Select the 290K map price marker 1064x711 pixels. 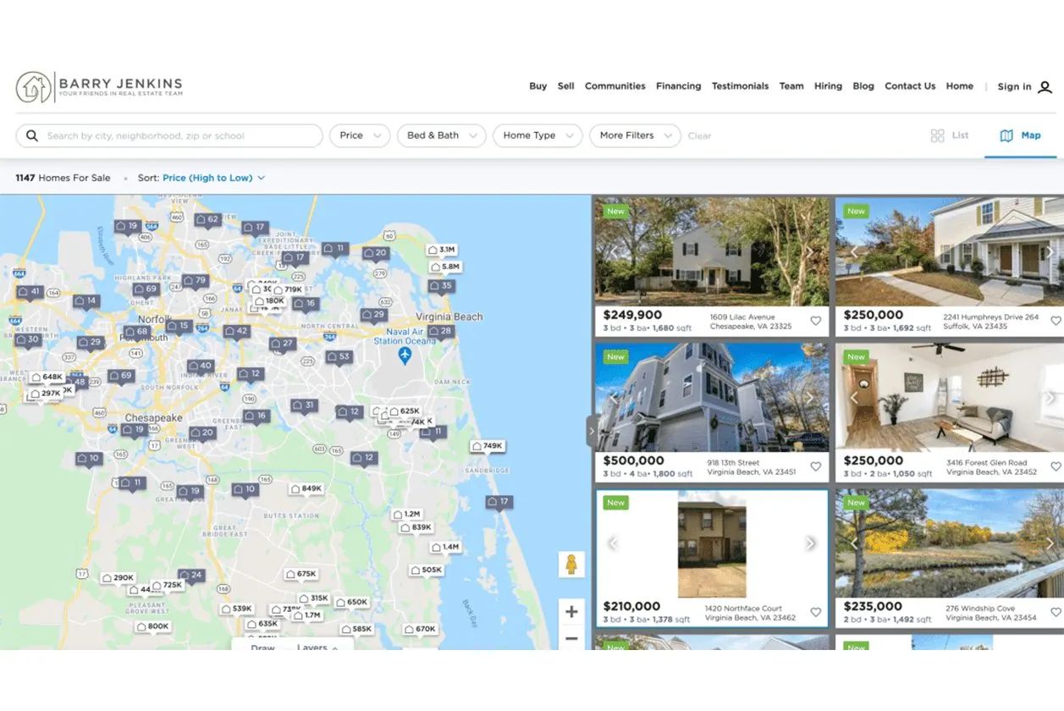(x=118, y=578)
